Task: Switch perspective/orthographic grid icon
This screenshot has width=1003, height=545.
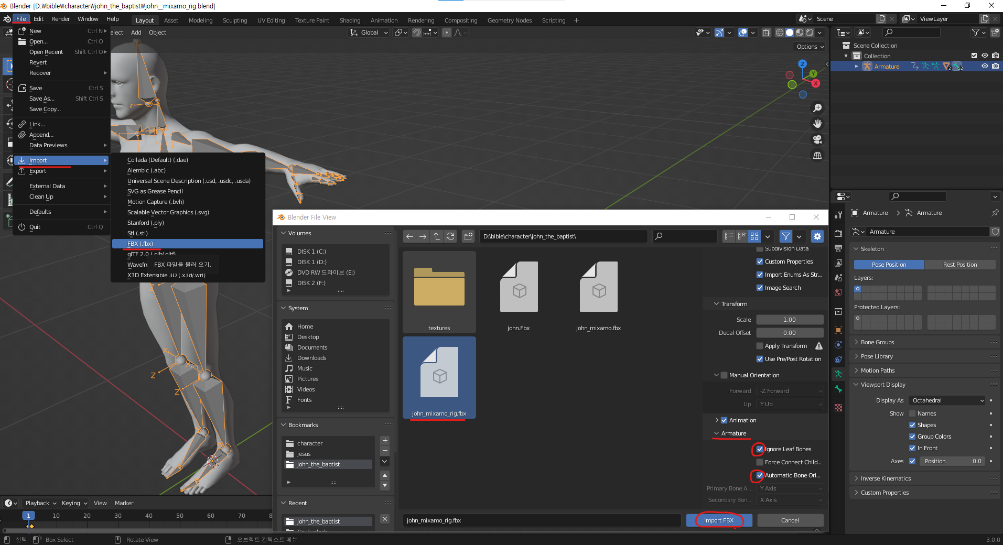Action: pyautogui.click(x=817, y=155)
